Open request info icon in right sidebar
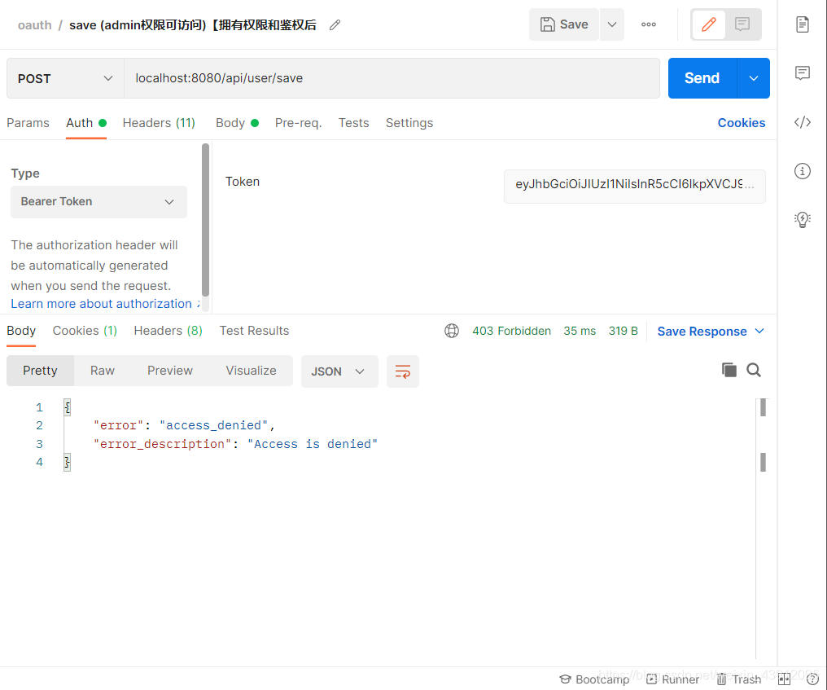The width and height of the screenshot is (827, 690). [x=803, y=171]
